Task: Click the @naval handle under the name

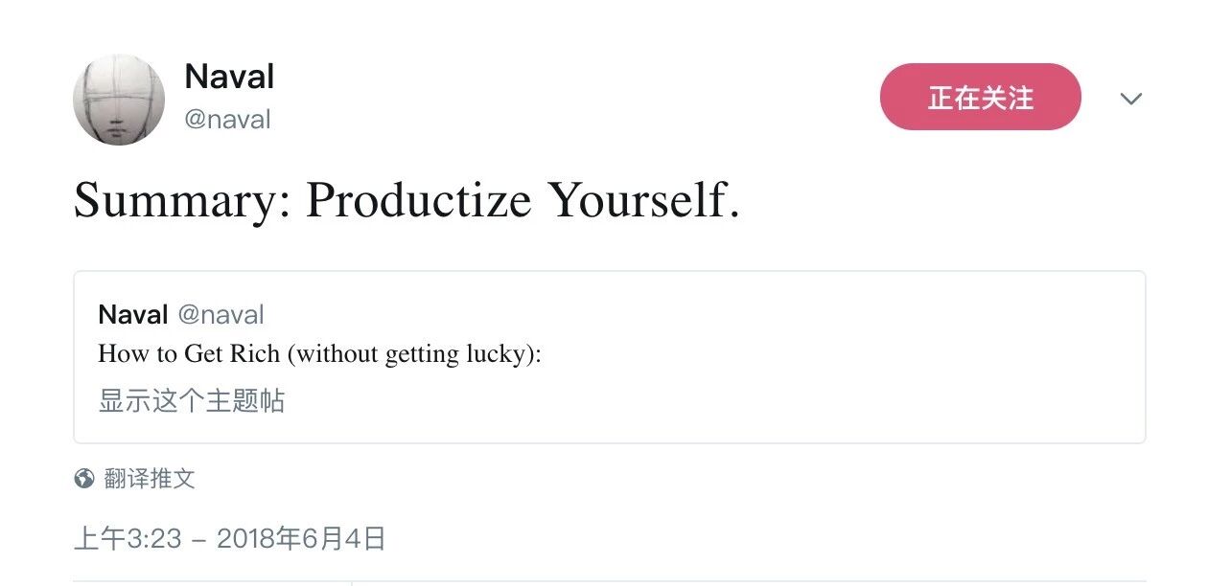Action: 227,120
